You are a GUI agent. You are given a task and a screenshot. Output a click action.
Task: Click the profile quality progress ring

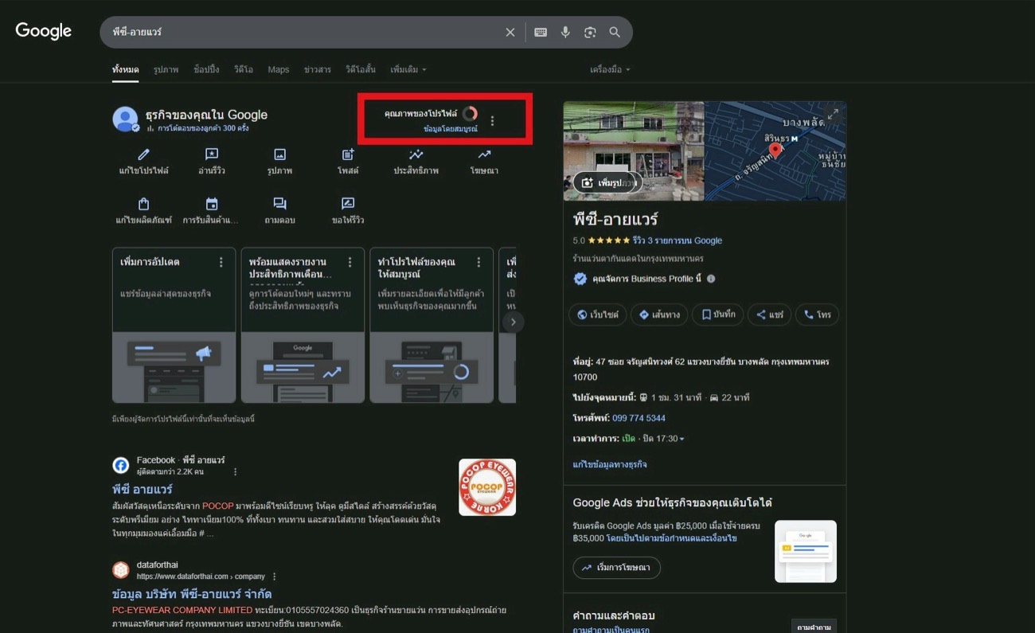(x=470, y=114)
